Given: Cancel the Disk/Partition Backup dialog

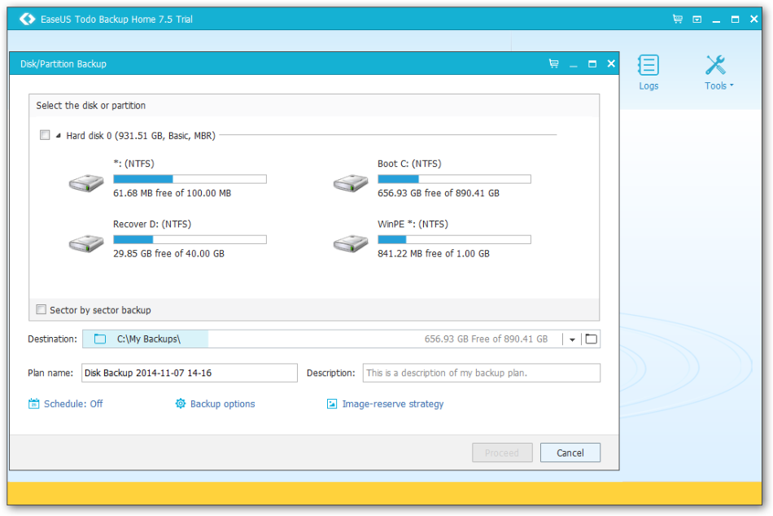Looking at the screenshot, I should [x=570, y=453].
